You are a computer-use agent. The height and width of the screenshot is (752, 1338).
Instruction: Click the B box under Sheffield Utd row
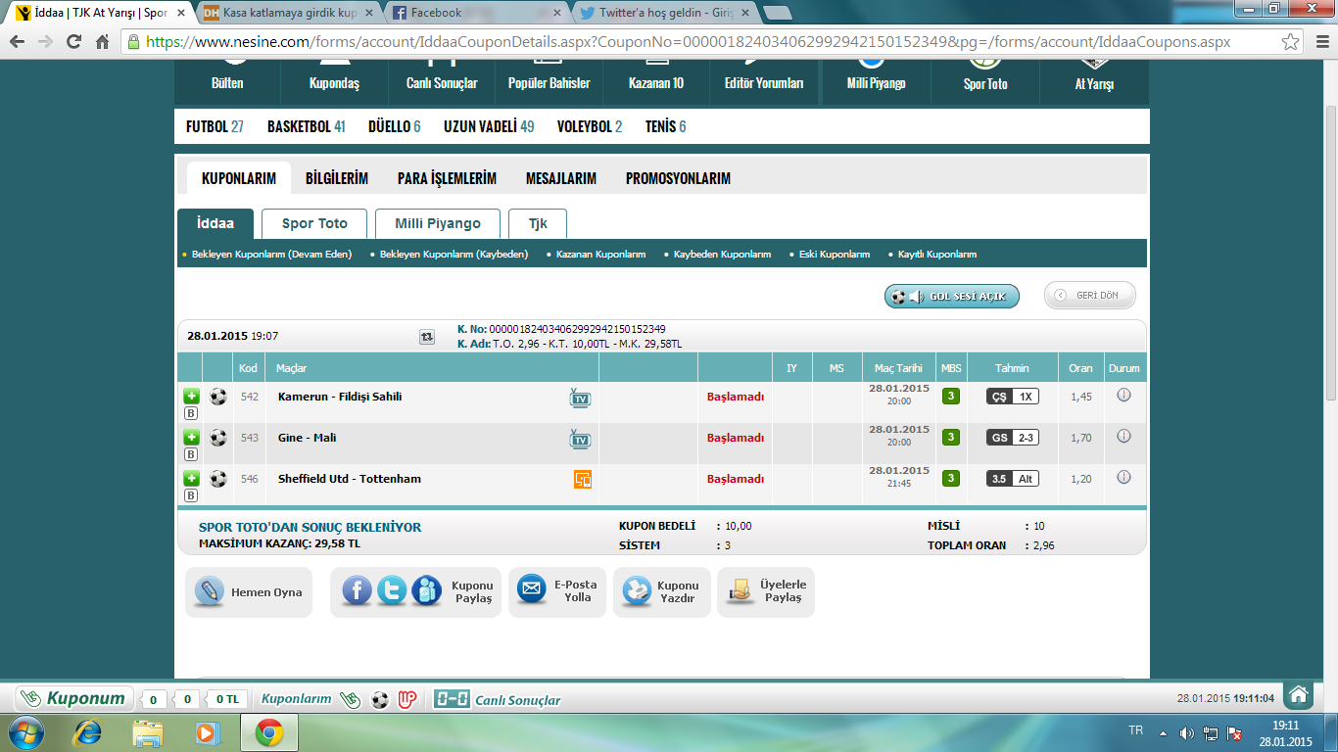click(191, 496)
